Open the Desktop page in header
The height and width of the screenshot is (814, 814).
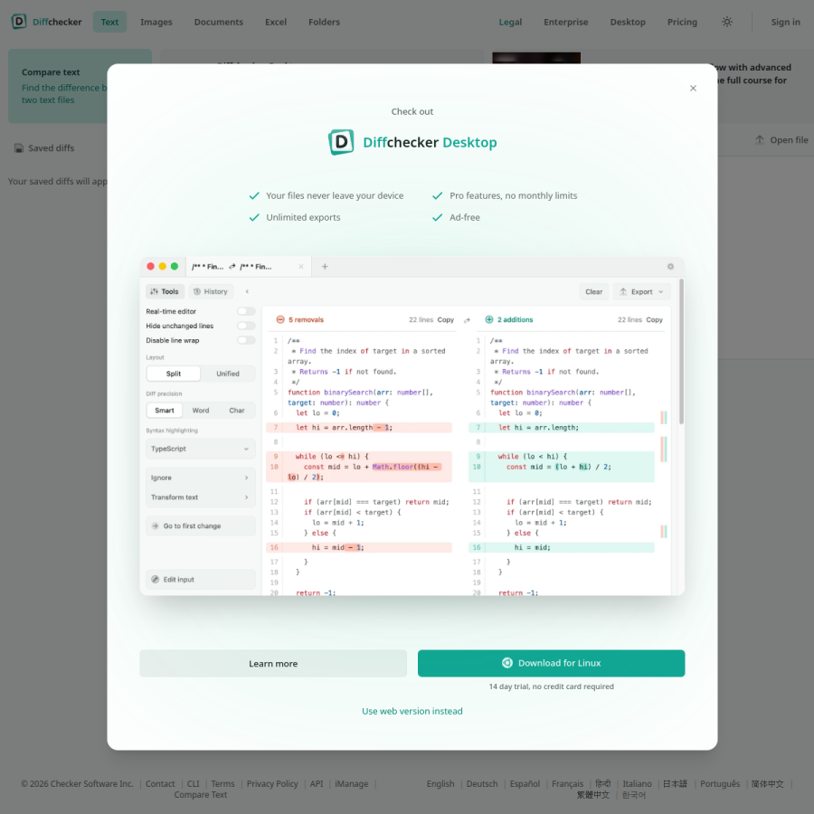tap(628, 22)
